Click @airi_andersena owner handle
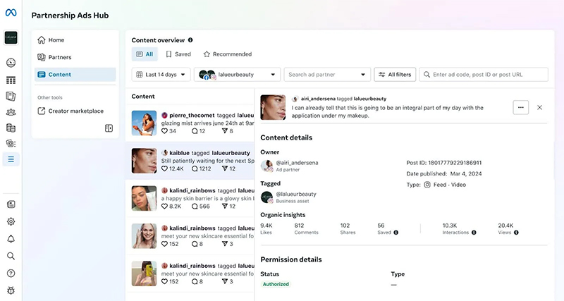 click(297, 163)
